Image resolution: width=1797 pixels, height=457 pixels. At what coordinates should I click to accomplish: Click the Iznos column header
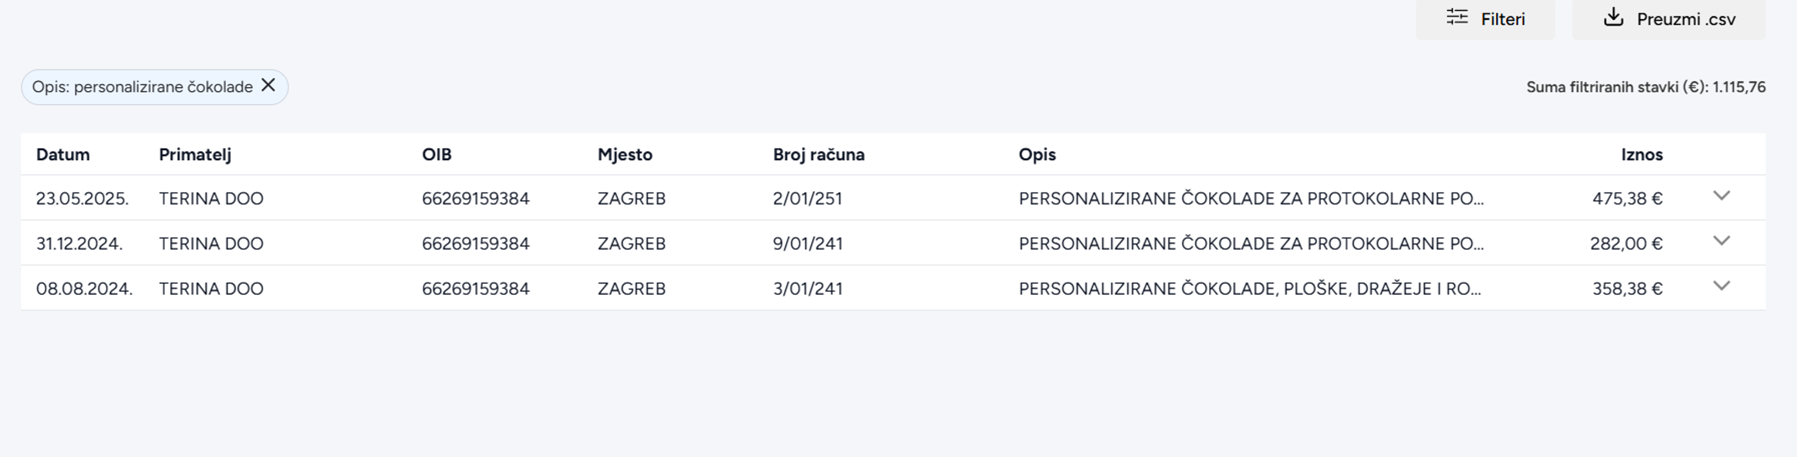[x=1642, y=154]
